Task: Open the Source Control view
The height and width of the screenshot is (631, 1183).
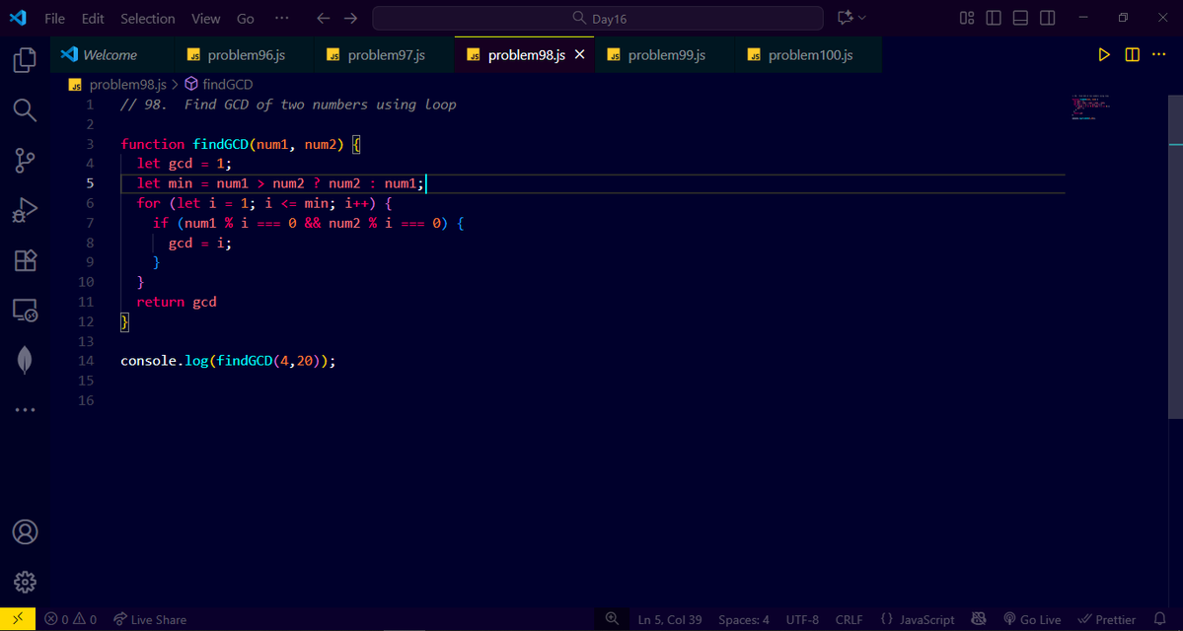Action: (25, 160)
